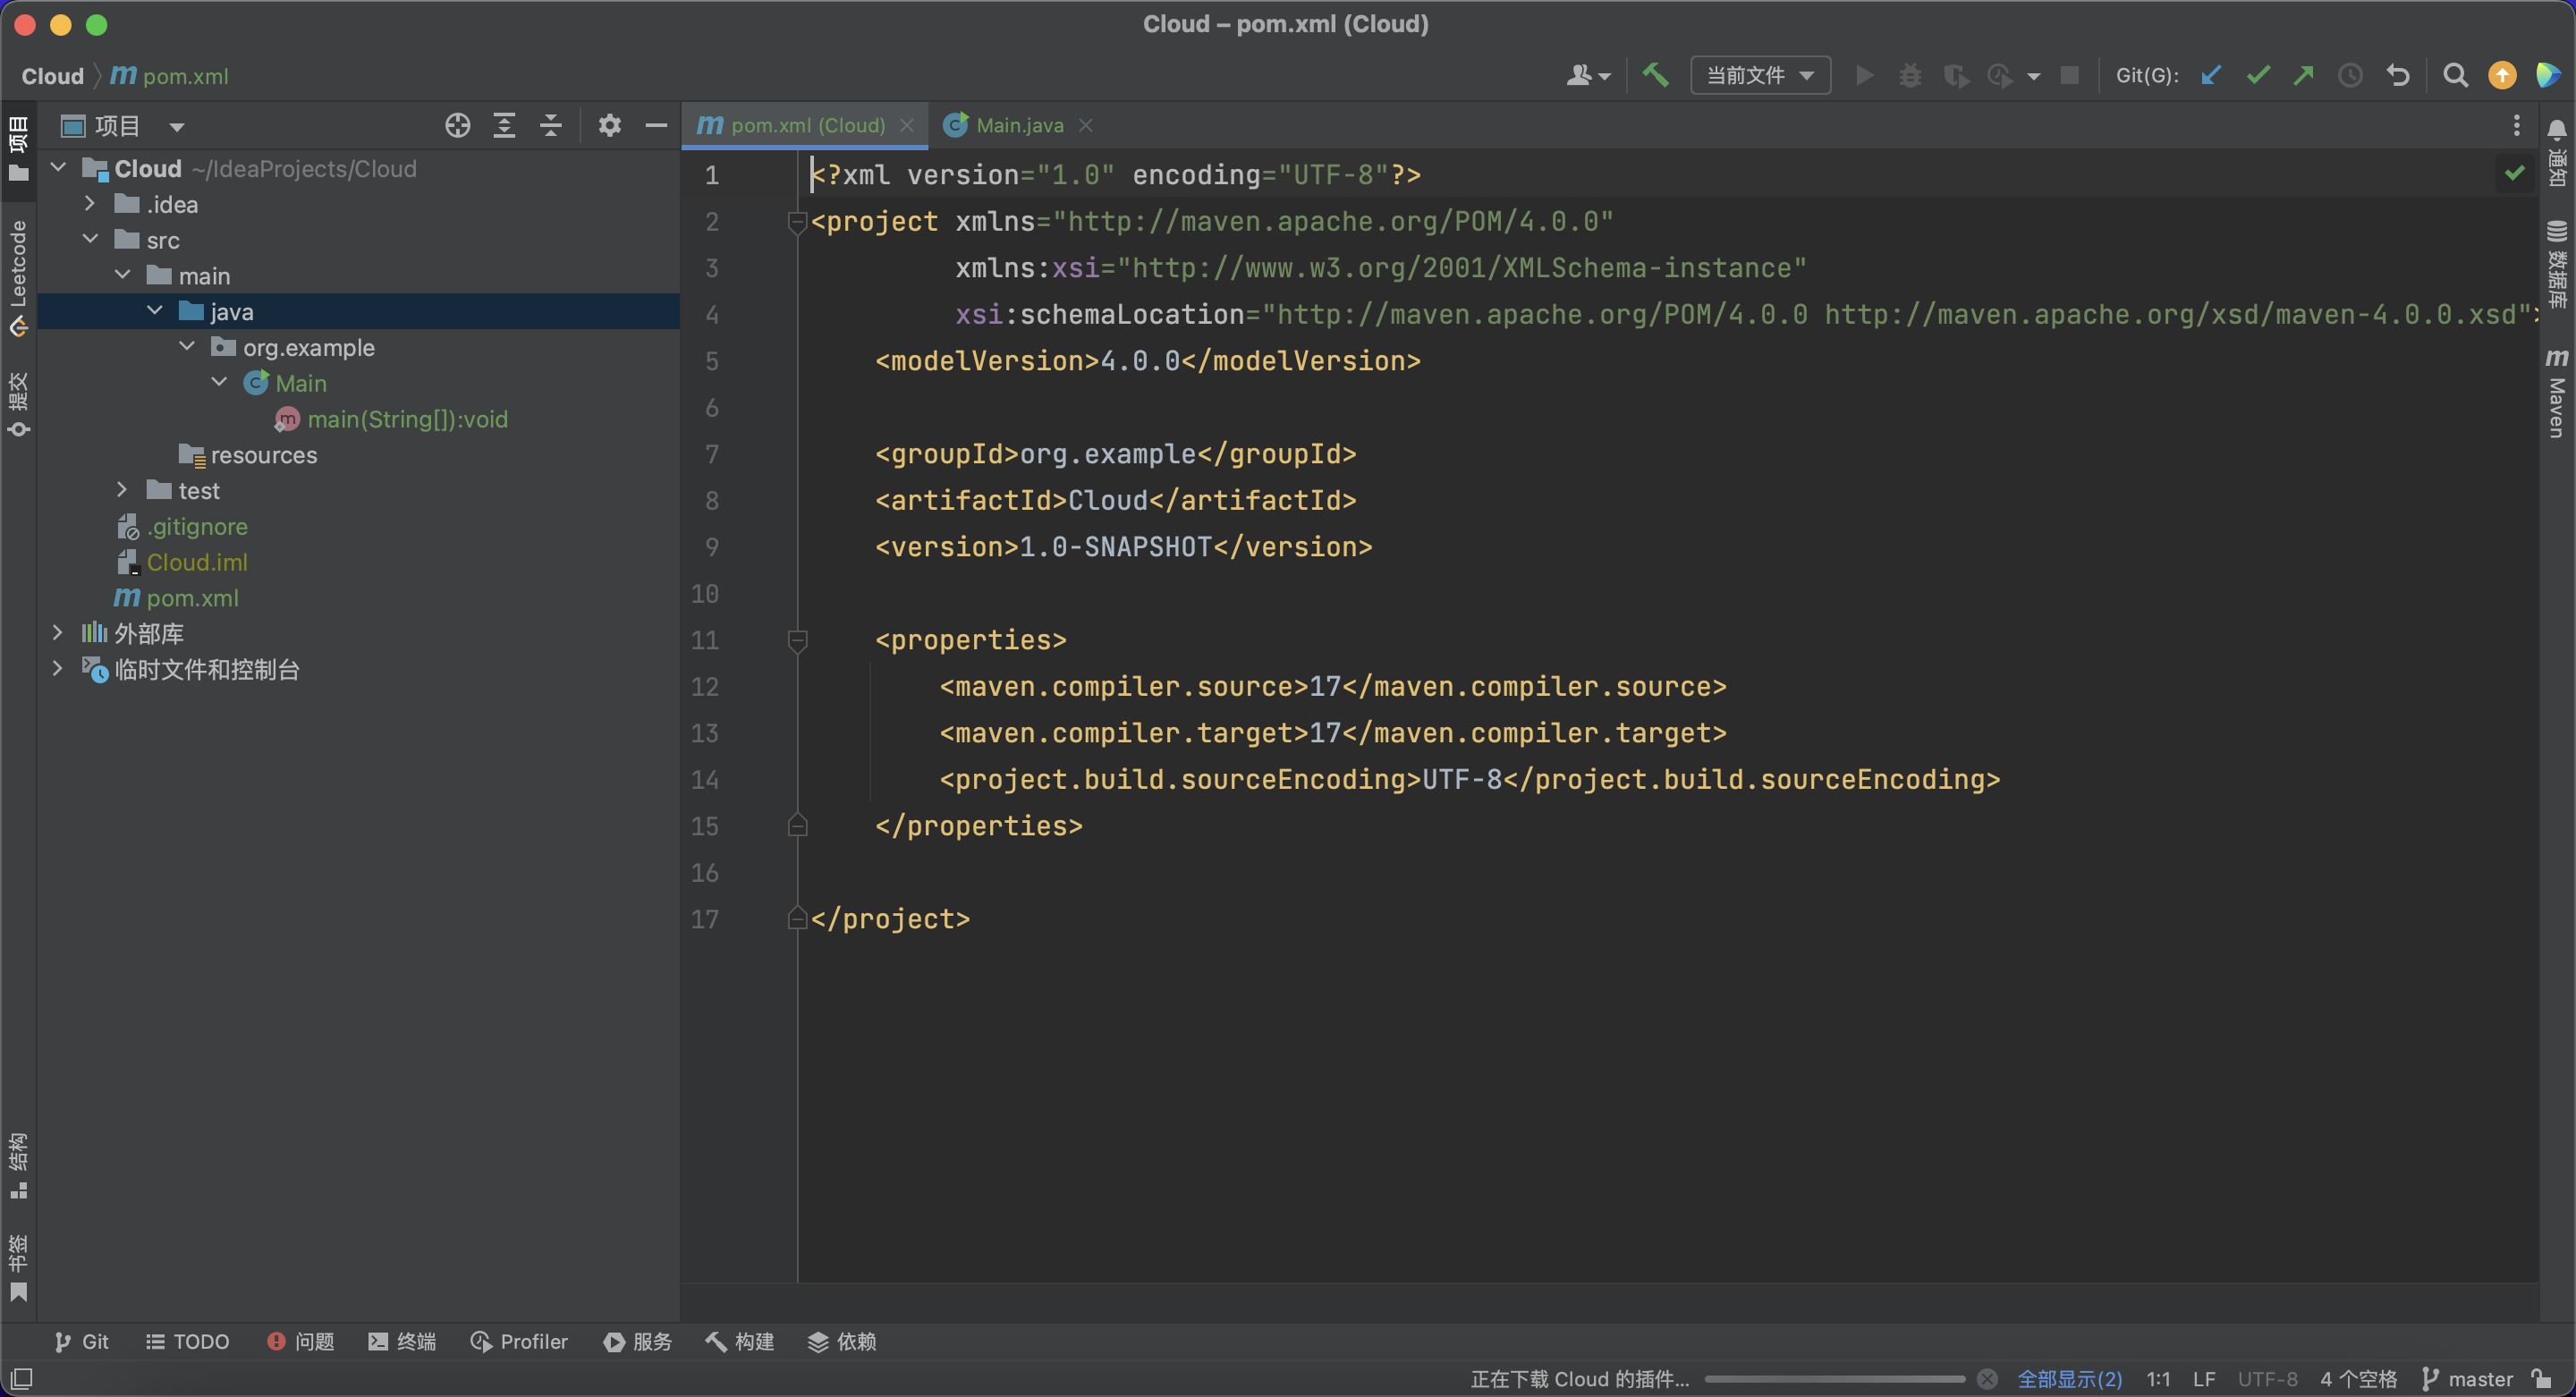The height and width of the screenshot is (1397, 2576).
Task: Commit changes with Git green checkmark
Action: [x=2258, y=75]
